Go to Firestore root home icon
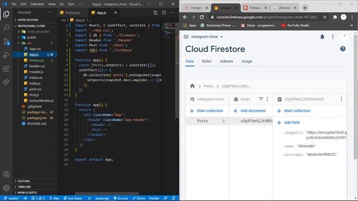358x201 pixels. coord(192,86)
